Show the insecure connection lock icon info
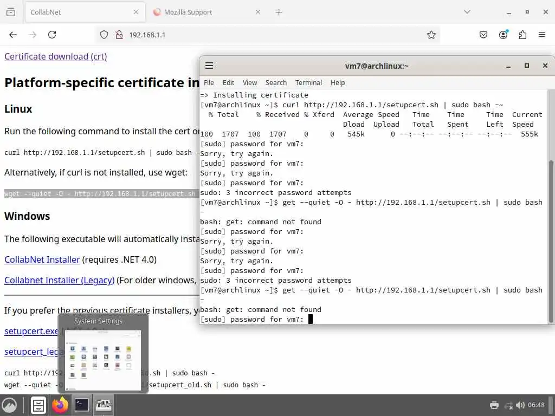The image size is (555, 416). tap(119, 35)
